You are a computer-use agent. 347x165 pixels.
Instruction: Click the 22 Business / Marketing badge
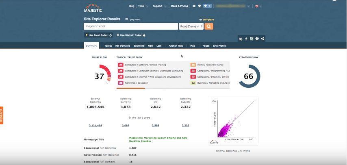193,83
